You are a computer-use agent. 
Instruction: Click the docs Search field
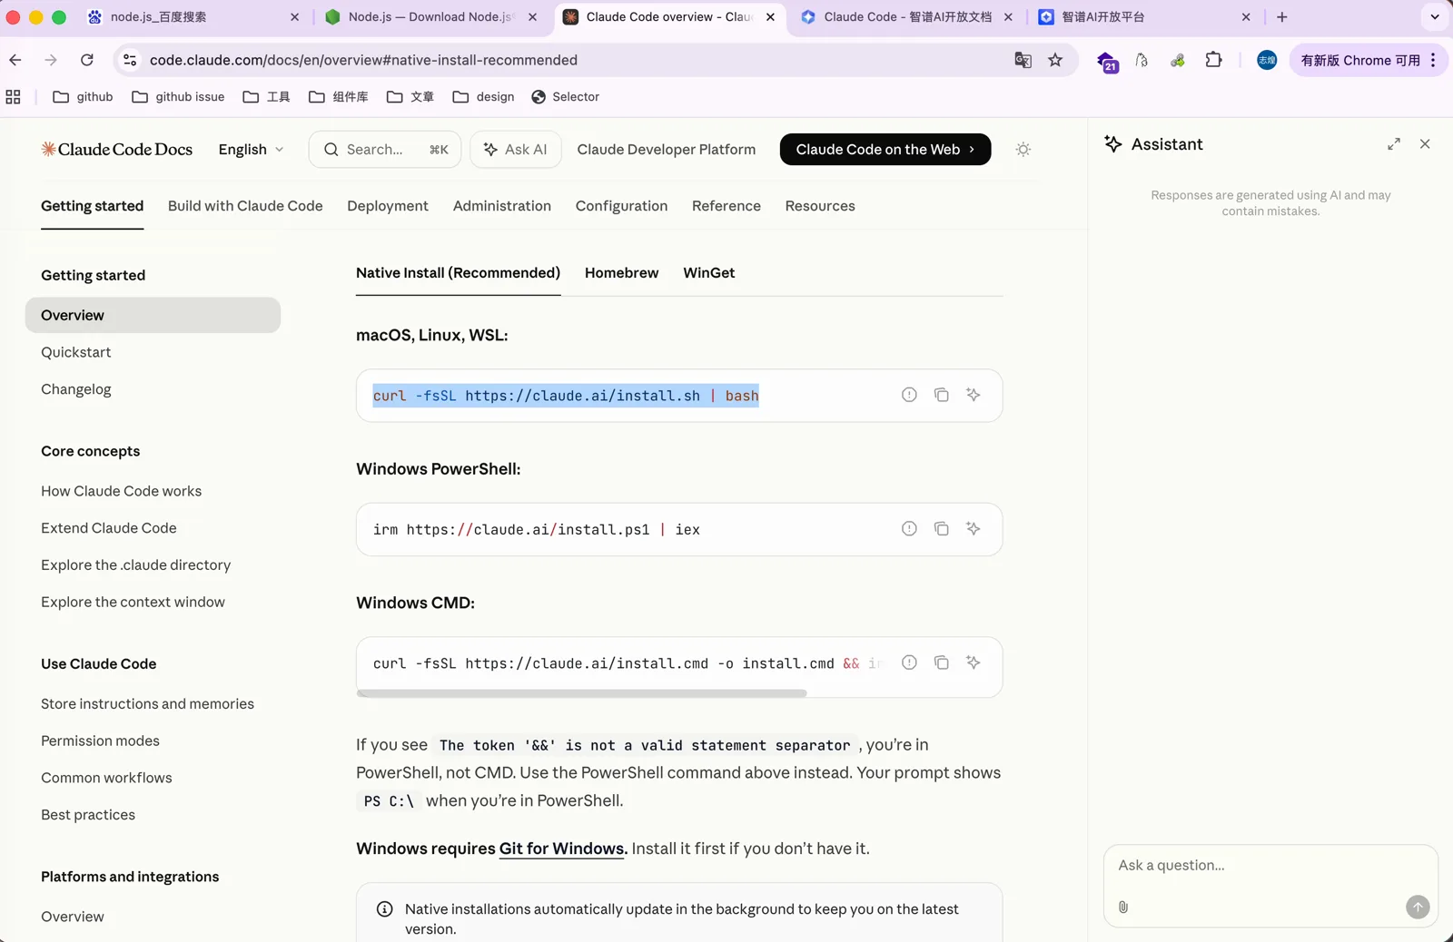[x=385, y=150]
